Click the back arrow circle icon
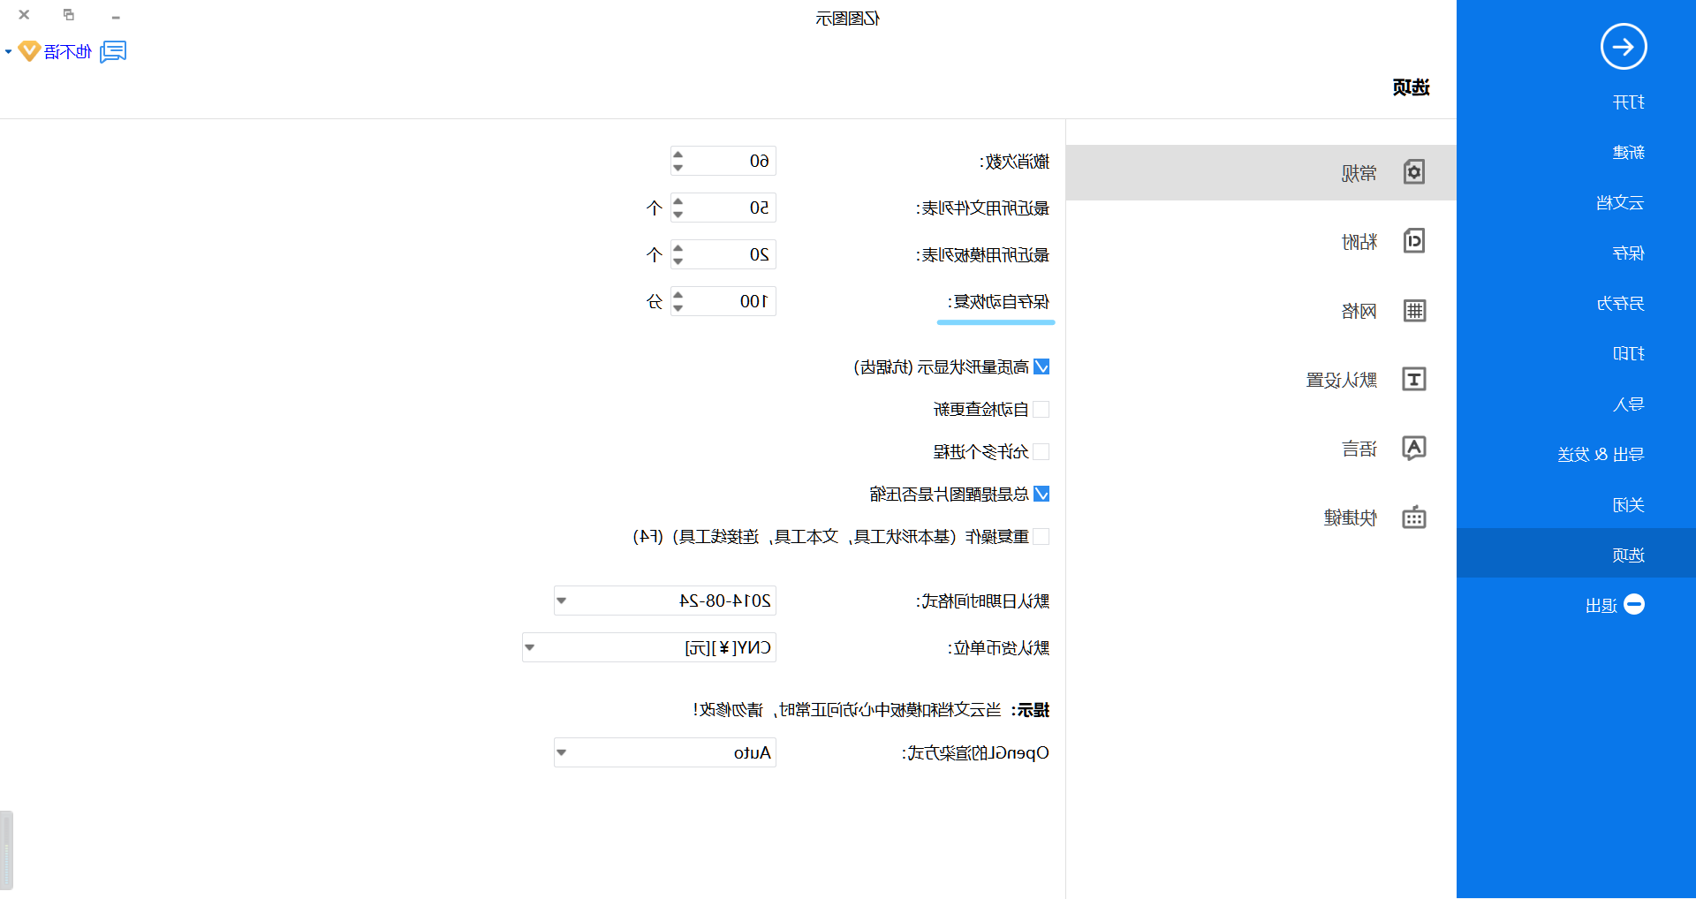Image resolution: width=1696 pixels, height=899 pixels. pos(1624,47)
